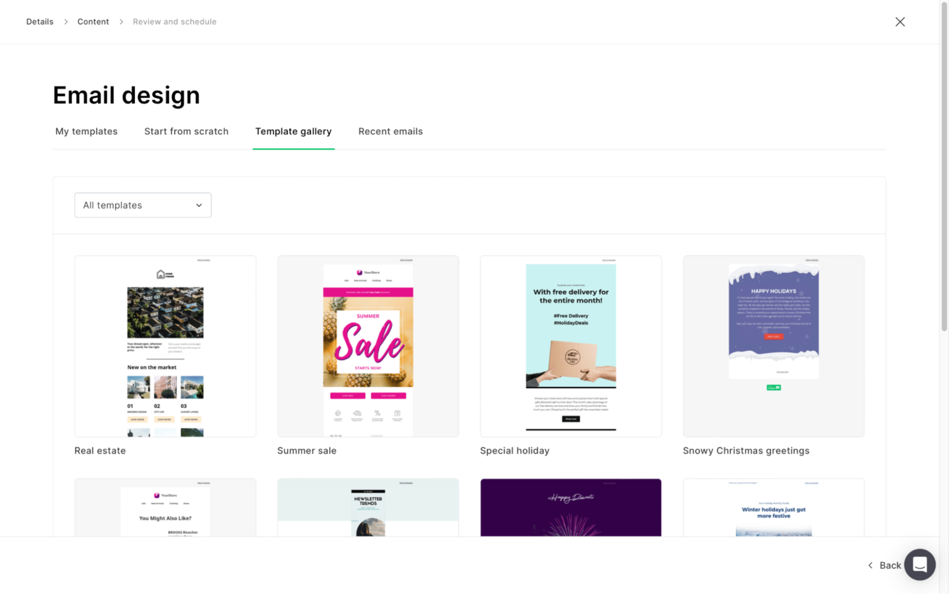Open the chat support bubble icon
The width and height of the screenshot is (949, 594).
click(x=919, y=564)
